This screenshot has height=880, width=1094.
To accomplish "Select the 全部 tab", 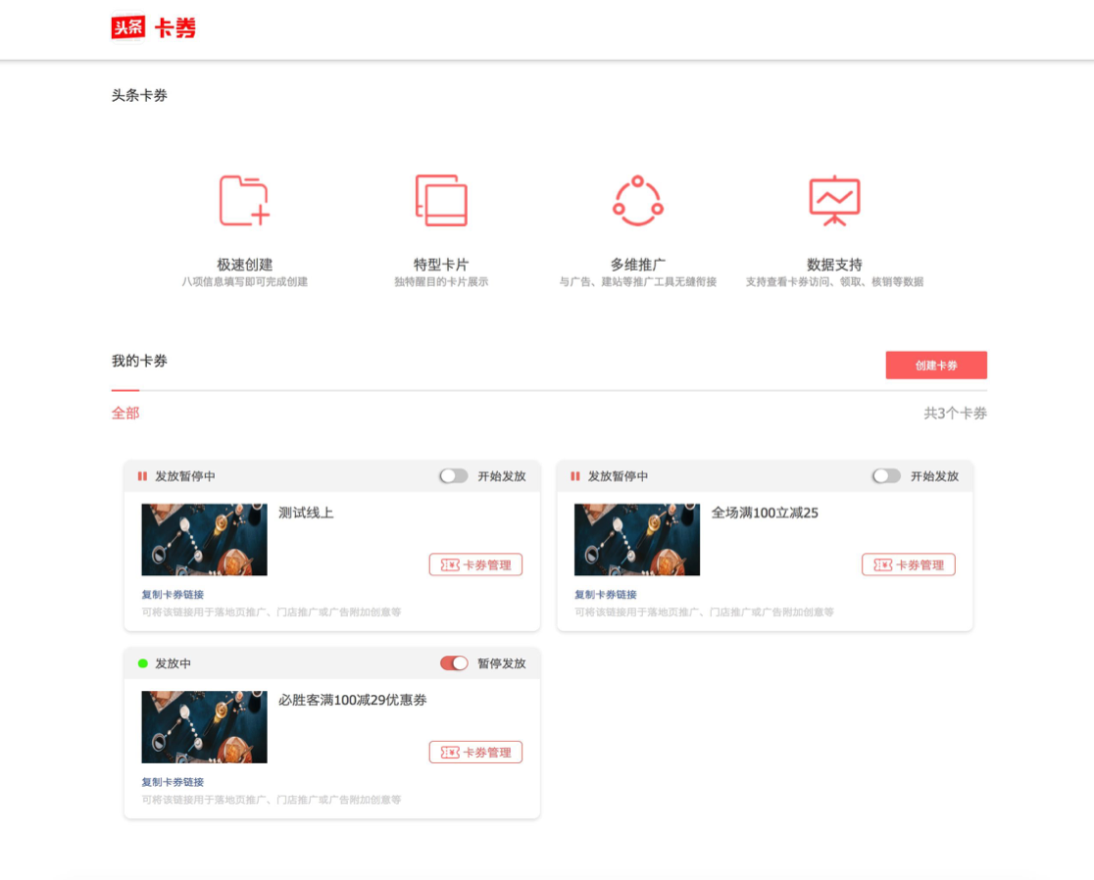I will (125, 414).
